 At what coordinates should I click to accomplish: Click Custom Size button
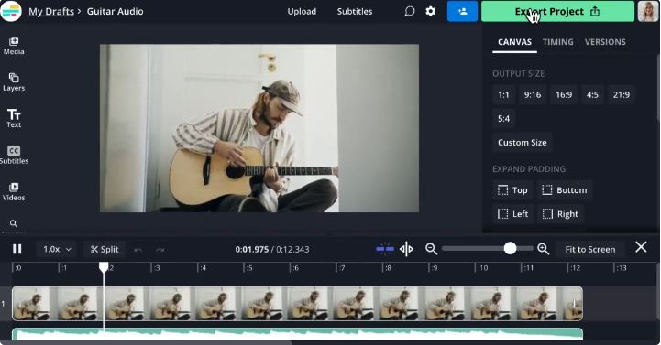tap(523, 143)
